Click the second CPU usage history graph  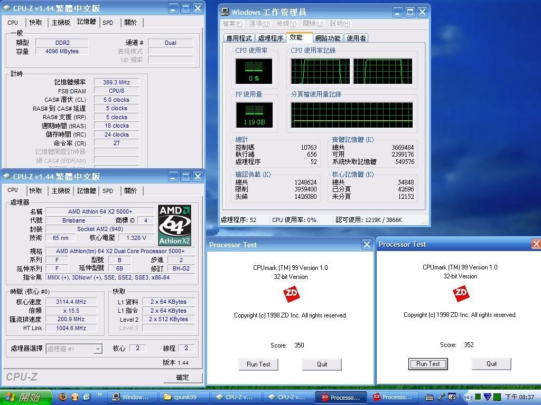click(x=383, y=71)
